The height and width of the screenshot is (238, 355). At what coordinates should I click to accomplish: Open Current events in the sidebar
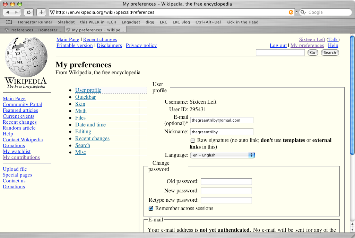point(18,116)
